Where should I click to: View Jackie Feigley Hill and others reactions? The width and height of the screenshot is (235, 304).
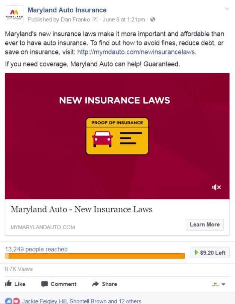click(82, 301)
